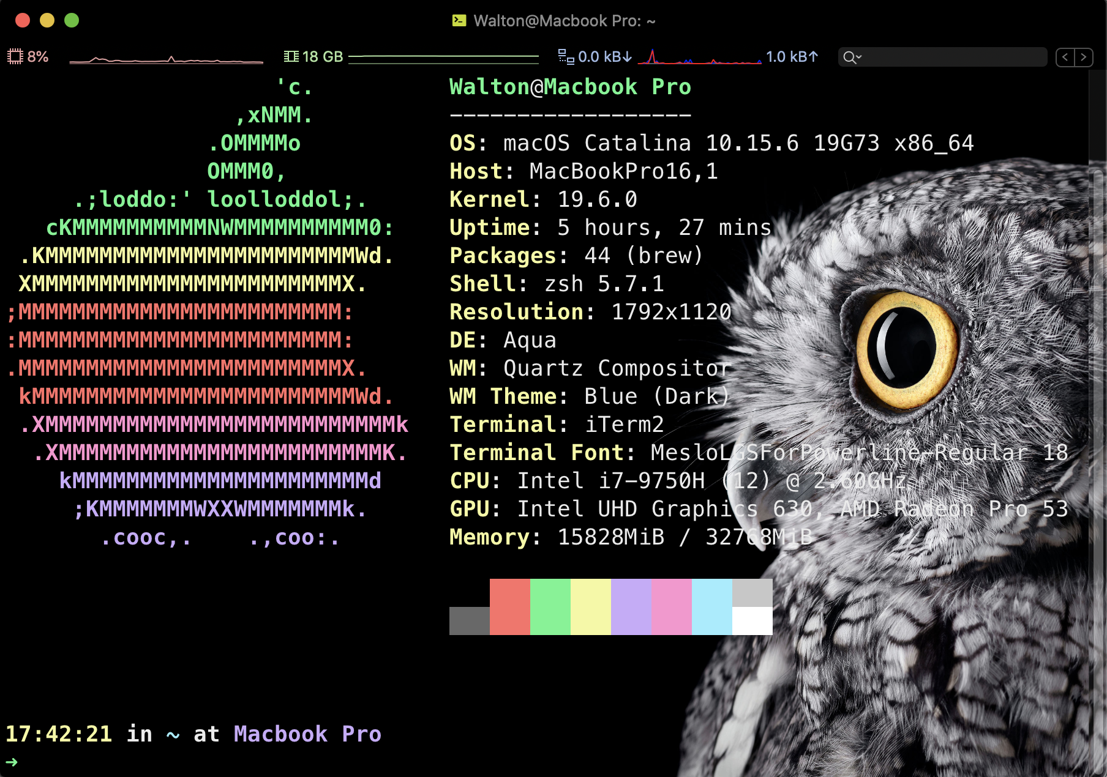Image resolution: width=1107 pixels, height=777 pixels.
Task: Click the Uptime 5 hours line
Action: click(x=610, y=228)
